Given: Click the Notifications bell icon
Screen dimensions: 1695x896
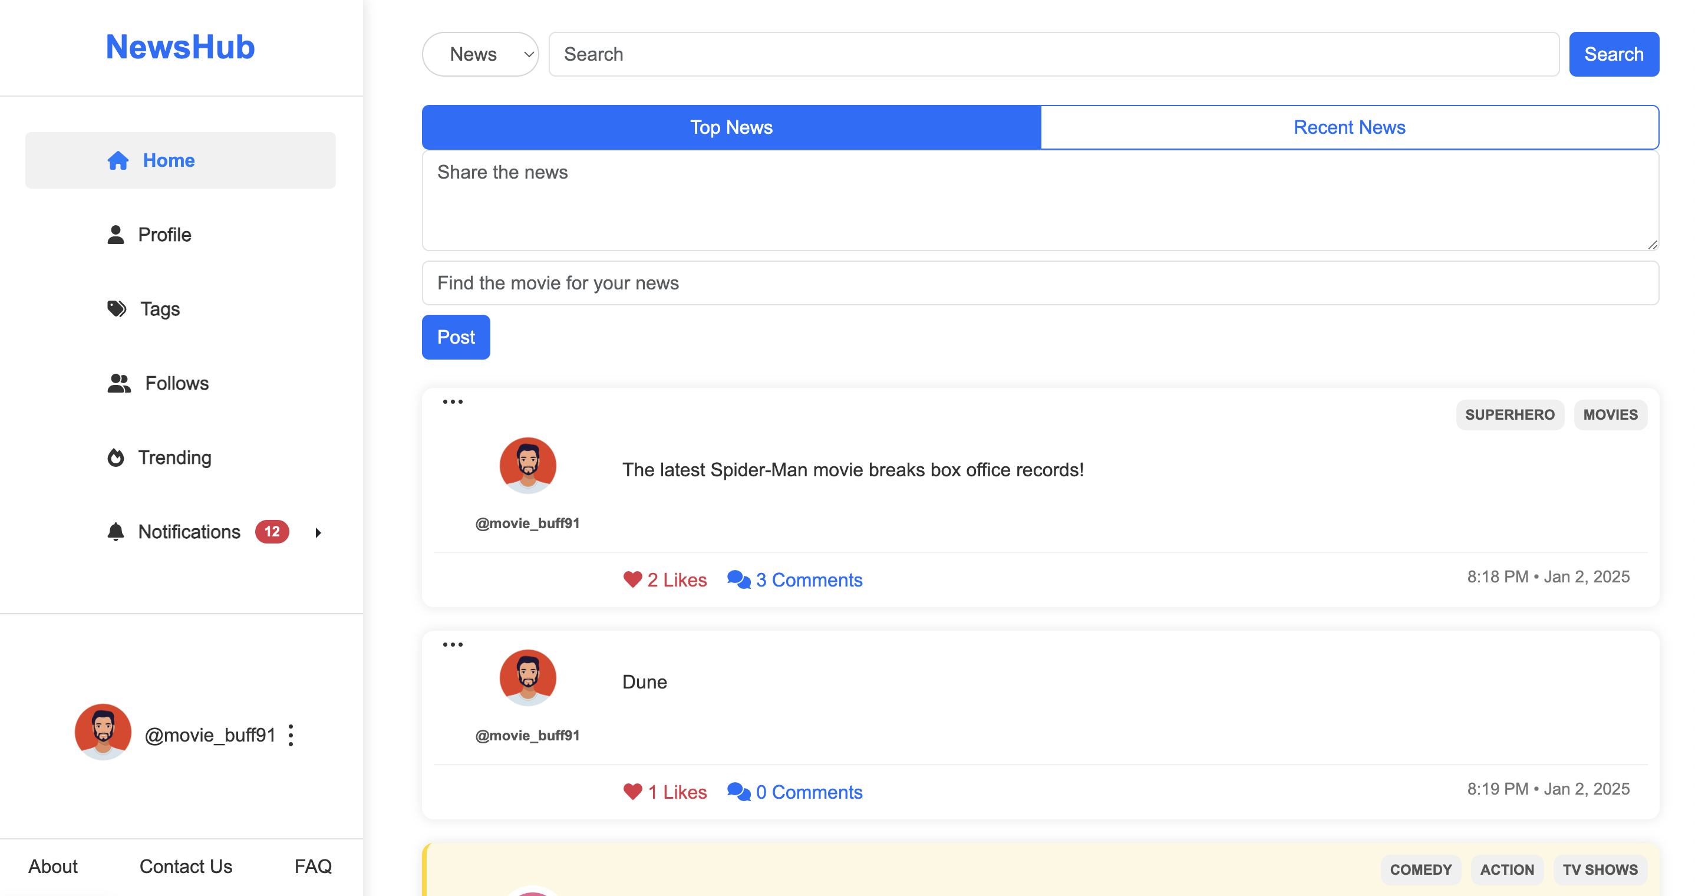Looking at the screenshot, I should [x=116, y=532].
